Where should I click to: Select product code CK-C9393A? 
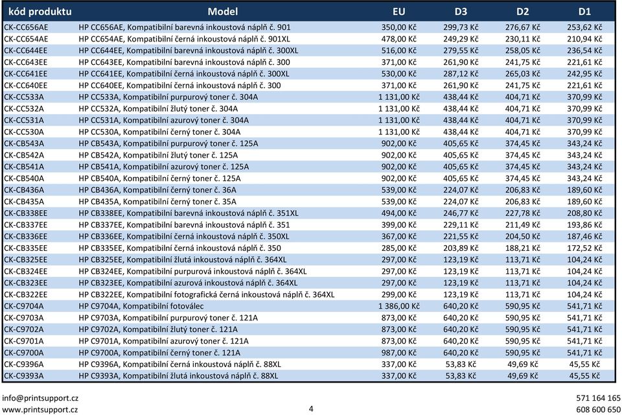[24, 375]
